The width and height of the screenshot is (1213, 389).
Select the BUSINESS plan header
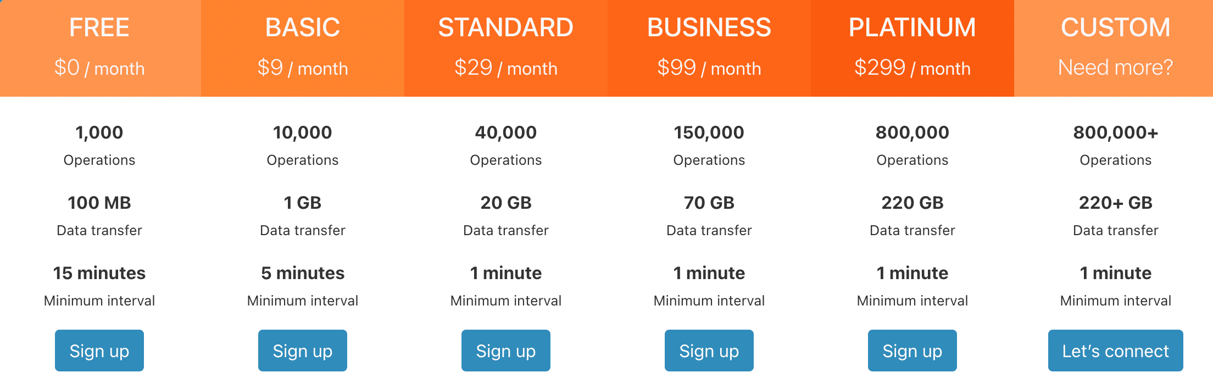pyautogui.click(x=709, y=48)
